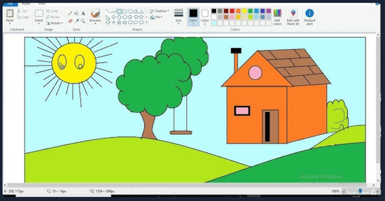Choose the Curve shape

click(x=114, y=12)
